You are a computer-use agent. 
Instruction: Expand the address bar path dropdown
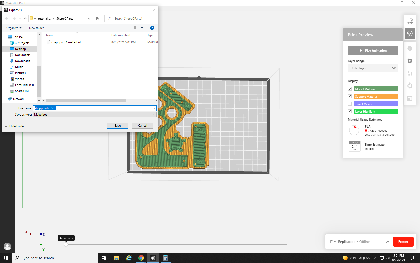(x=89, y=19)
